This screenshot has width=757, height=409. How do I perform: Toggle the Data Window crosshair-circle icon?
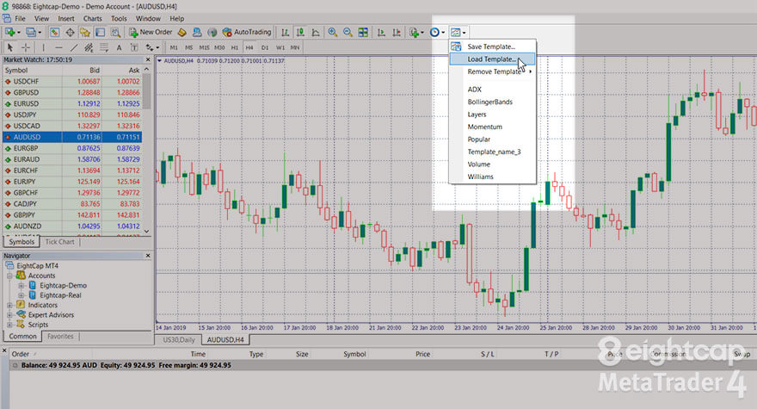pos(70,33)
